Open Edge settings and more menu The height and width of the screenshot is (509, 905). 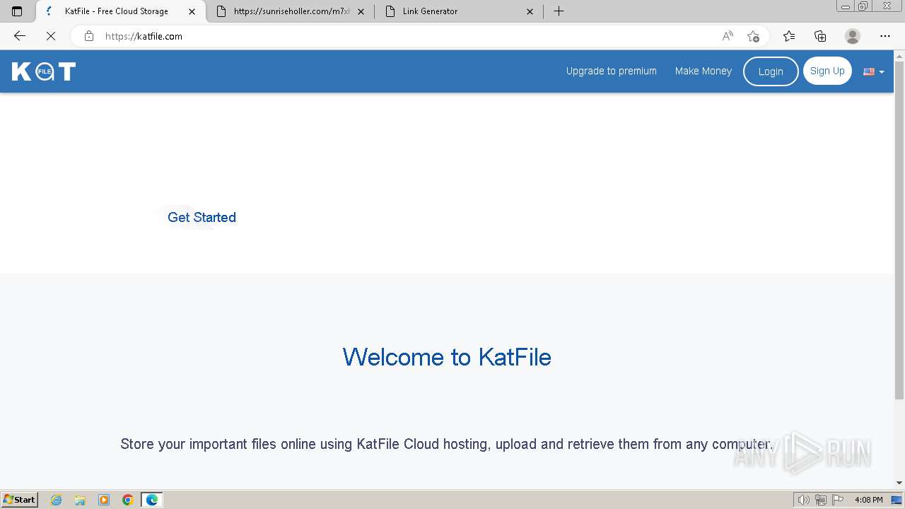885,36
